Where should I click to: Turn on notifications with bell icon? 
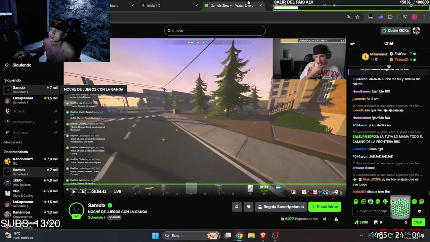(x=236, y=207)
